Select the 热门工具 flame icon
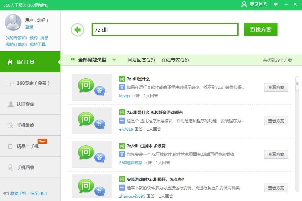Image resolution: width=302 pixels, height=201 pixels. [x=10, y=62]
